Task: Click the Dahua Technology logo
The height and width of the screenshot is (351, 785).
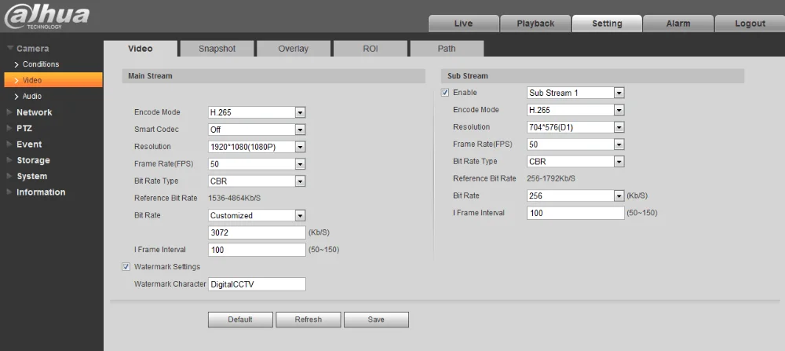Action: (46, 16)
